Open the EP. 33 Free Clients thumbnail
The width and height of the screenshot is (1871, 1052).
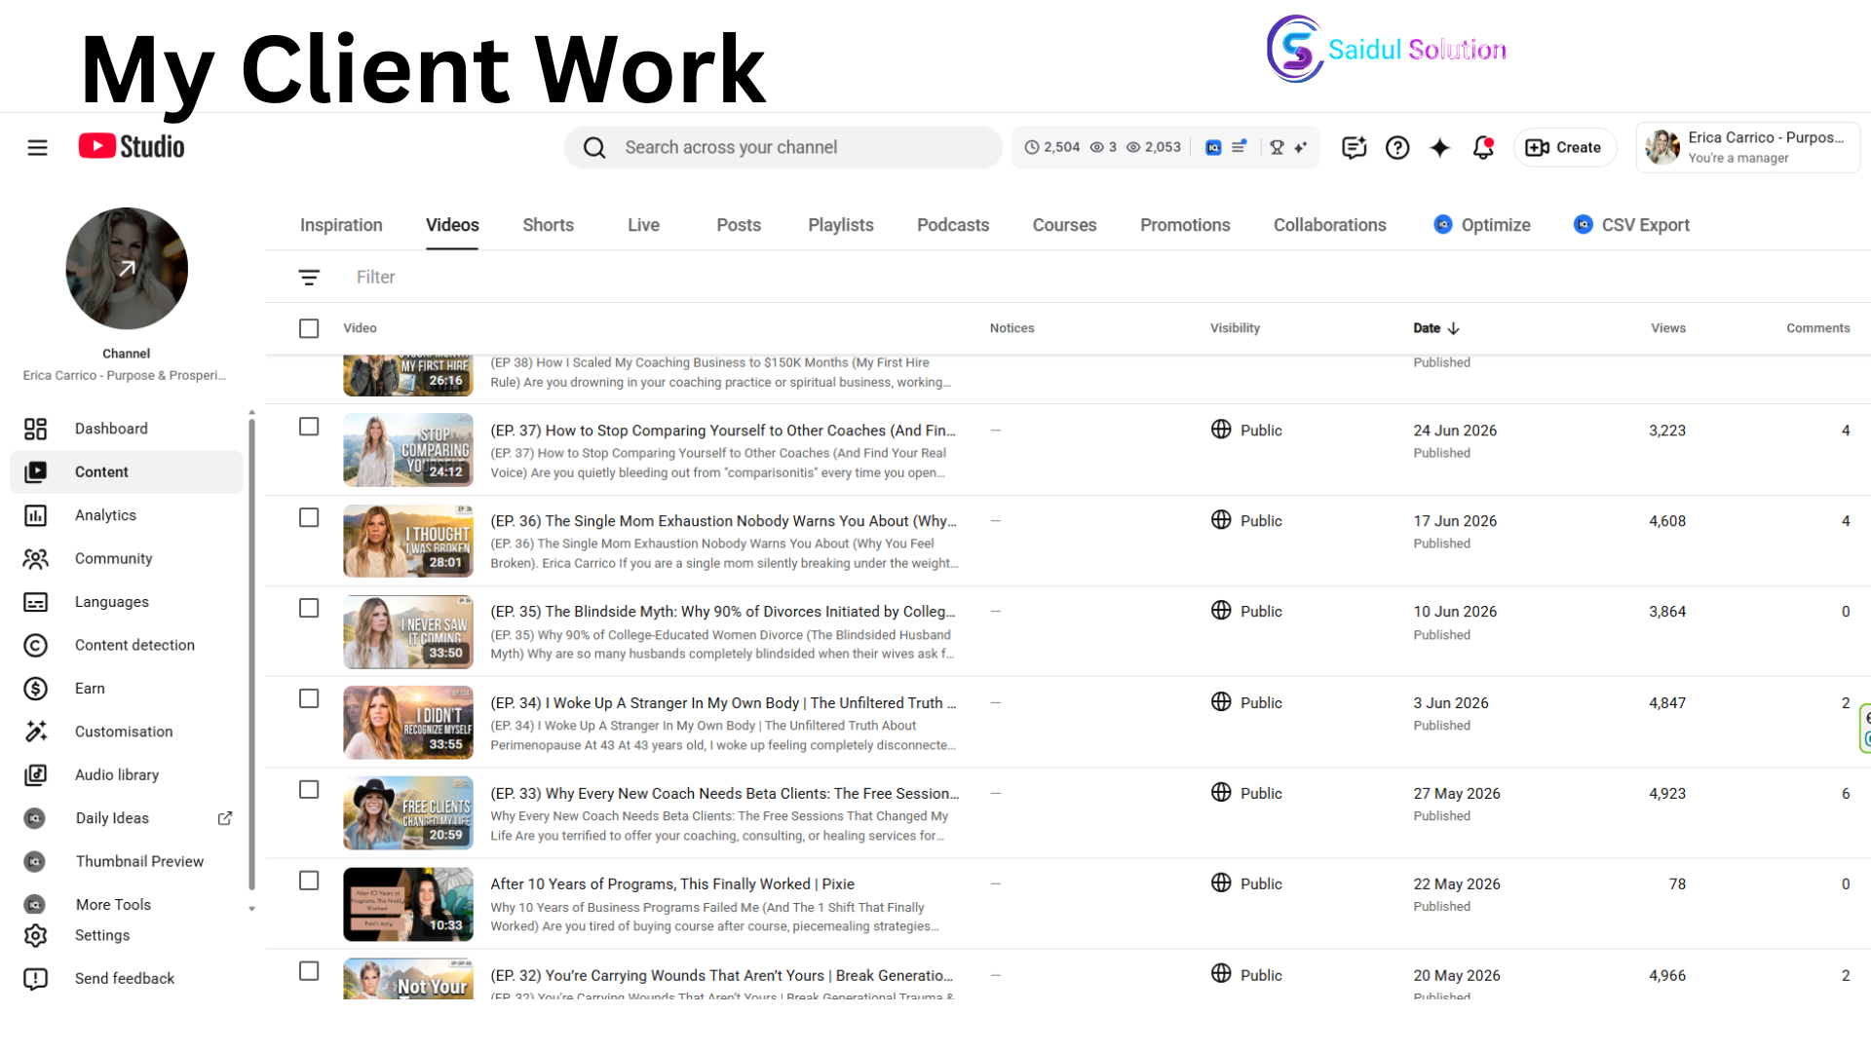(408, 813)
